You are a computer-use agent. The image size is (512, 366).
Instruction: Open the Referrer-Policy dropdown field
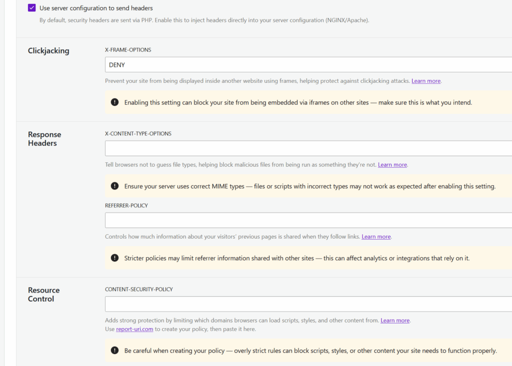point(307,220)
